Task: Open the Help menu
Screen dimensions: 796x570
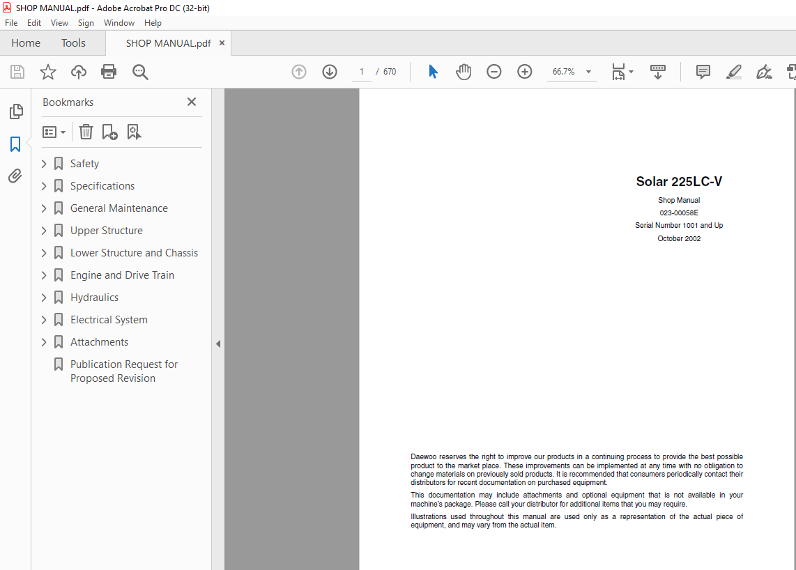Action: tap(153, 23)
